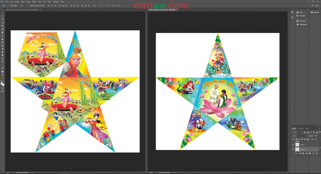Open Opacity slider dropdown arrow
The height and width of the screenshot is (174, 321).
[319, 136]
